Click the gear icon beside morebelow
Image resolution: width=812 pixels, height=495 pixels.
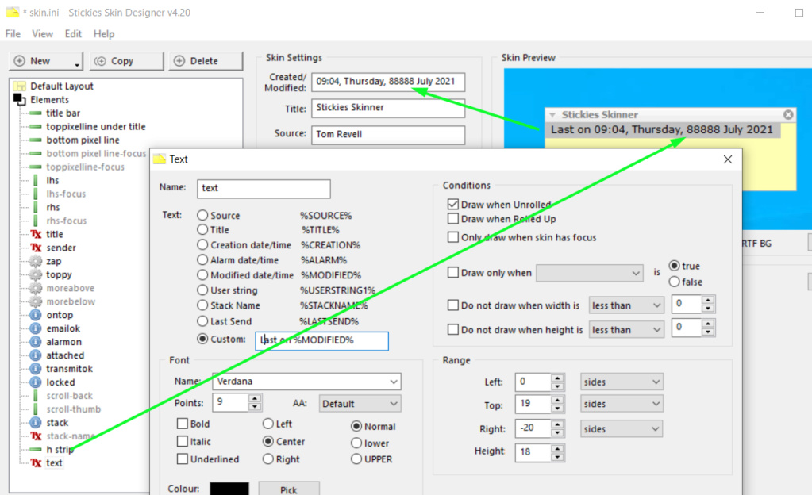36,301
